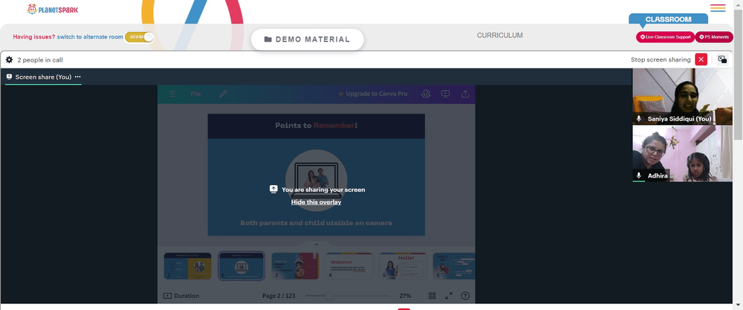Open the hamburger menu at top right

tap(718, 8)
